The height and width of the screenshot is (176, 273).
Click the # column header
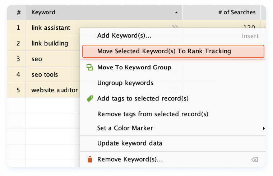(18, 13)
